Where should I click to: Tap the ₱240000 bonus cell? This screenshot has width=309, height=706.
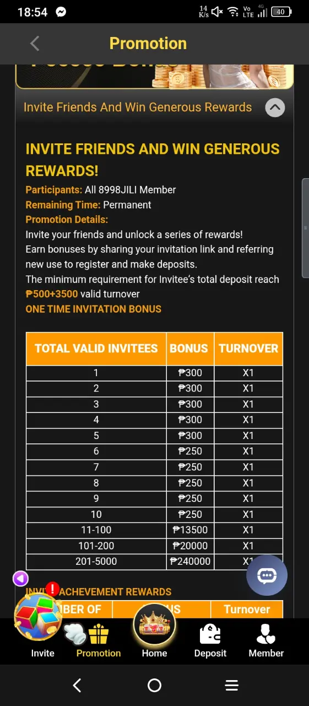coord(190,561)
